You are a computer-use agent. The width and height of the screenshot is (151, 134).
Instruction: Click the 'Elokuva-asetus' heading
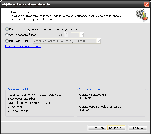point(18,12)
